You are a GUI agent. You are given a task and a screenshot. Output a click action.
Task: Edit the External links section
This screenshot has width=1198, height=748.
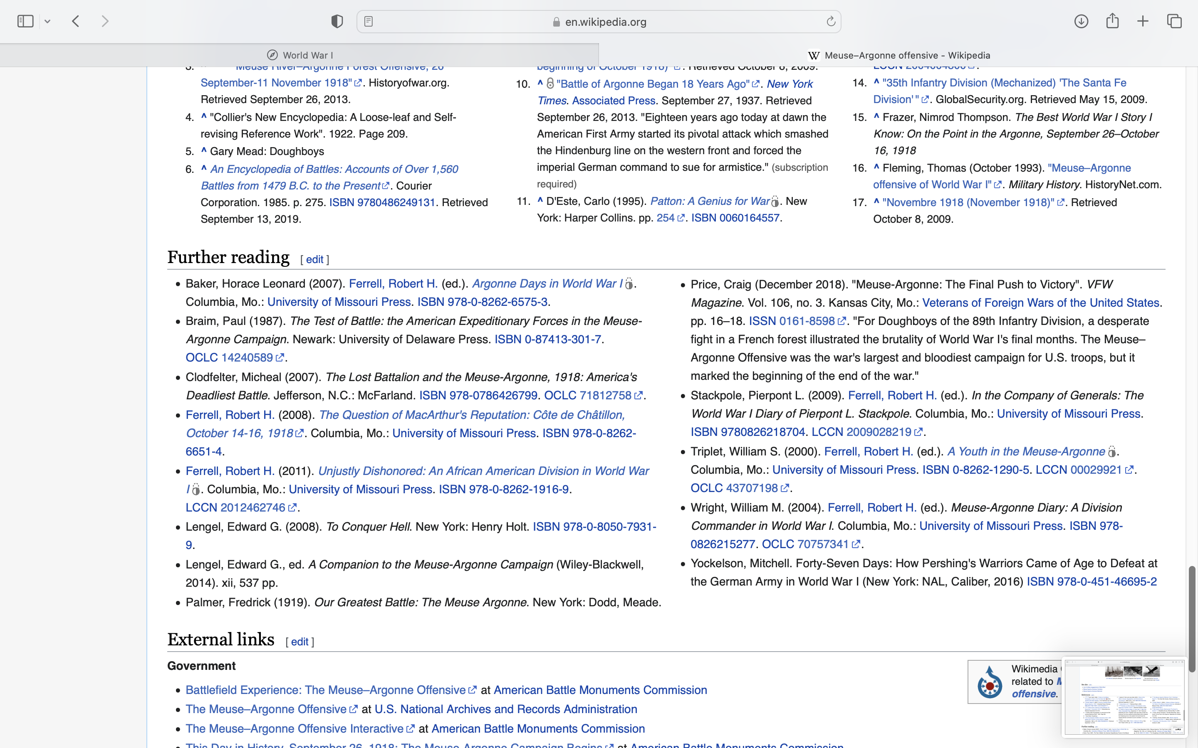[299, 642]
